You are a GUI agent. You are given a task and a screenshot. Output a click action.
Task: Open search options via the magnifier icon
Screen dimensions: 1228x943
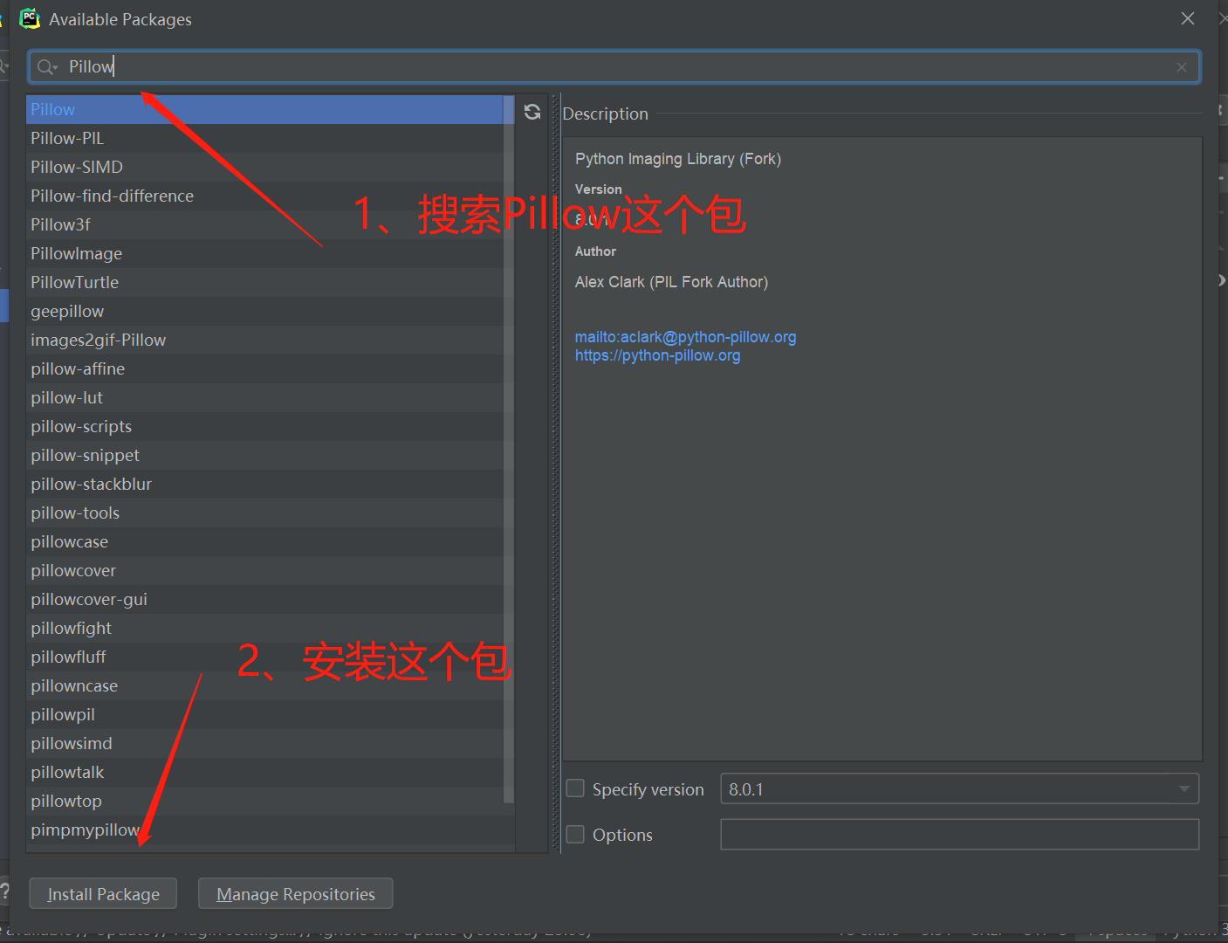point(46,66)
